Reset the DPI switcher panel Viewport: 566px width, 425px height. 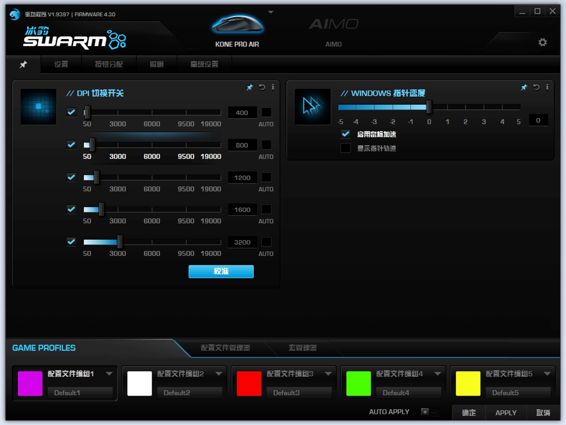(x=262, y=87)
